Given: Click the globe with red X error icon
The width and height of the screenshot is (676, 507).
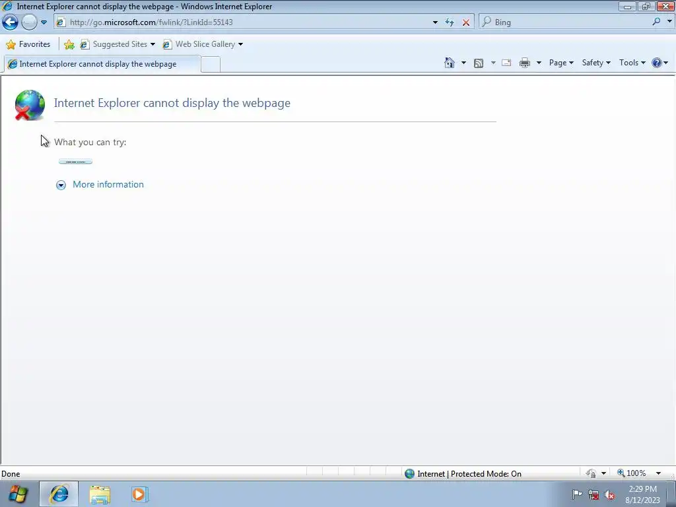Looking at the screenshot, I should (30, 105).
